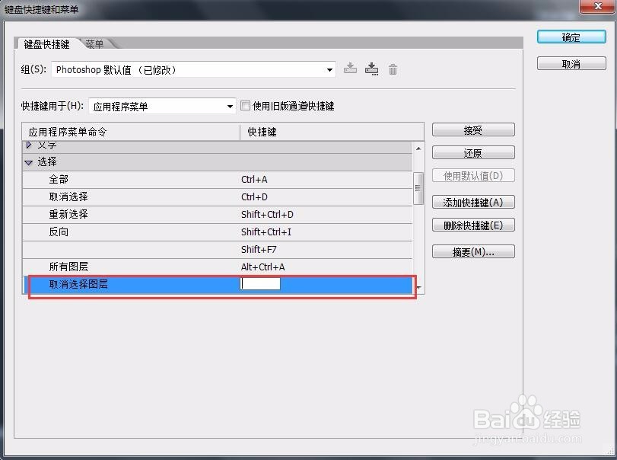Screen dimensions: 617x460
Task: Create new set based on current set icon
Action: (371, 69)
